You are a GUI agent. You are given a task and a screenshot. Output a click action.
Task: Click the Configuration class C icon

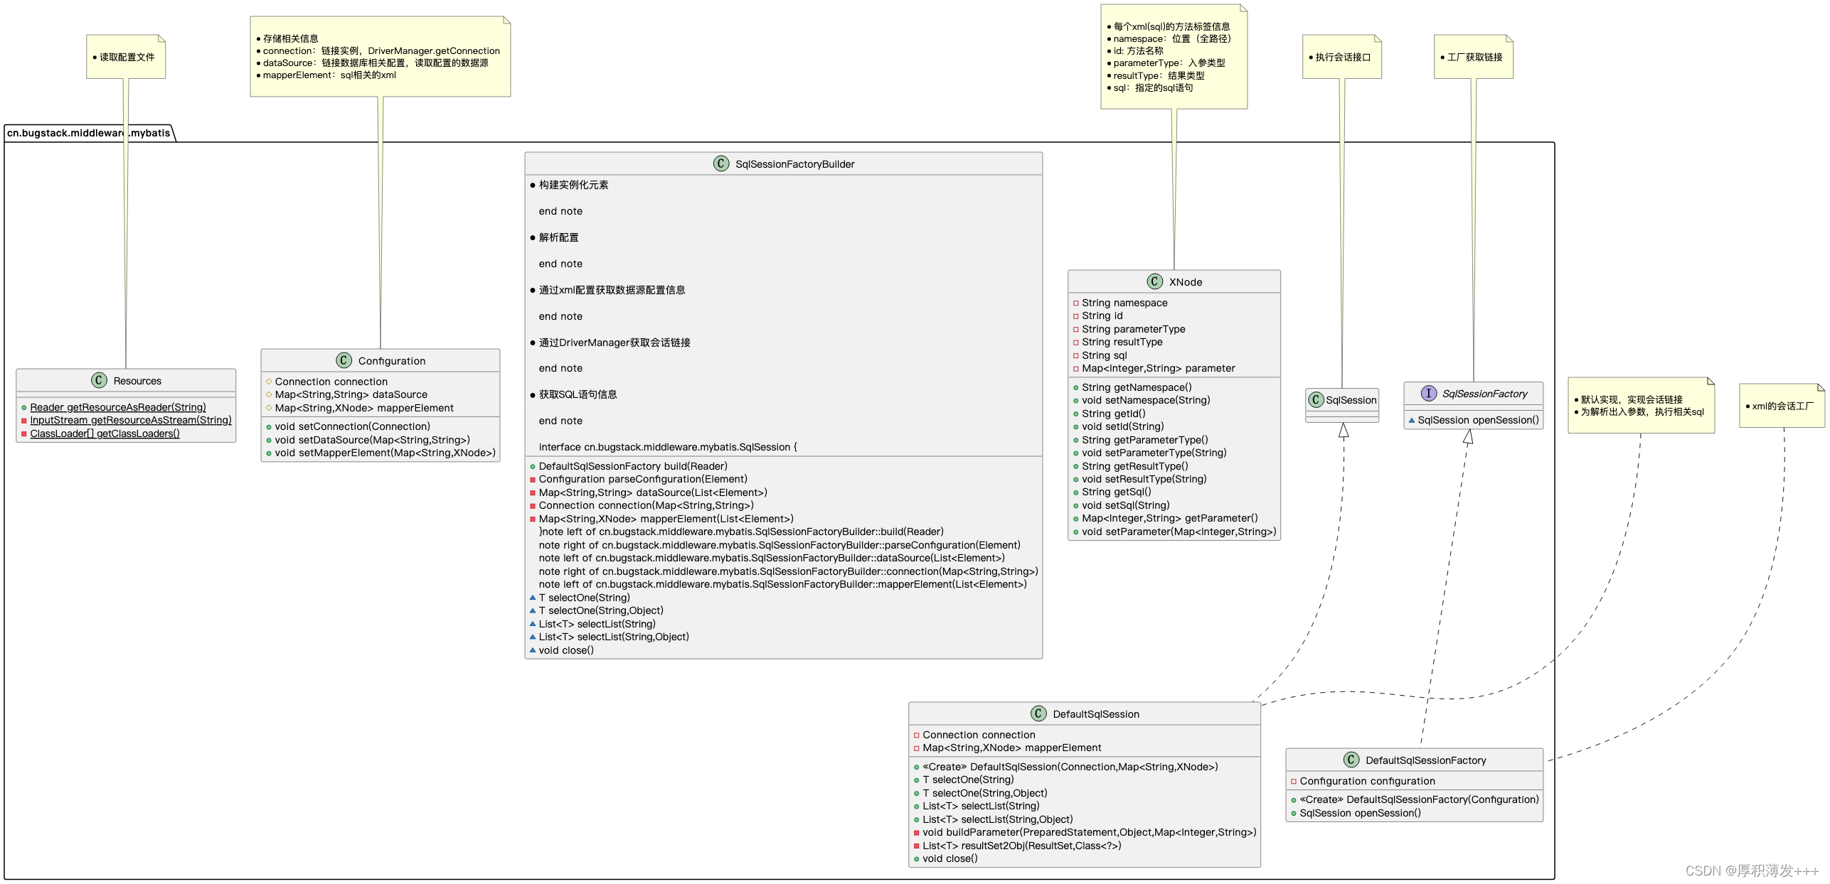click(344, 360)
